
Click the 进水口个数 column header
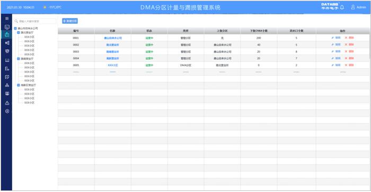296,31
